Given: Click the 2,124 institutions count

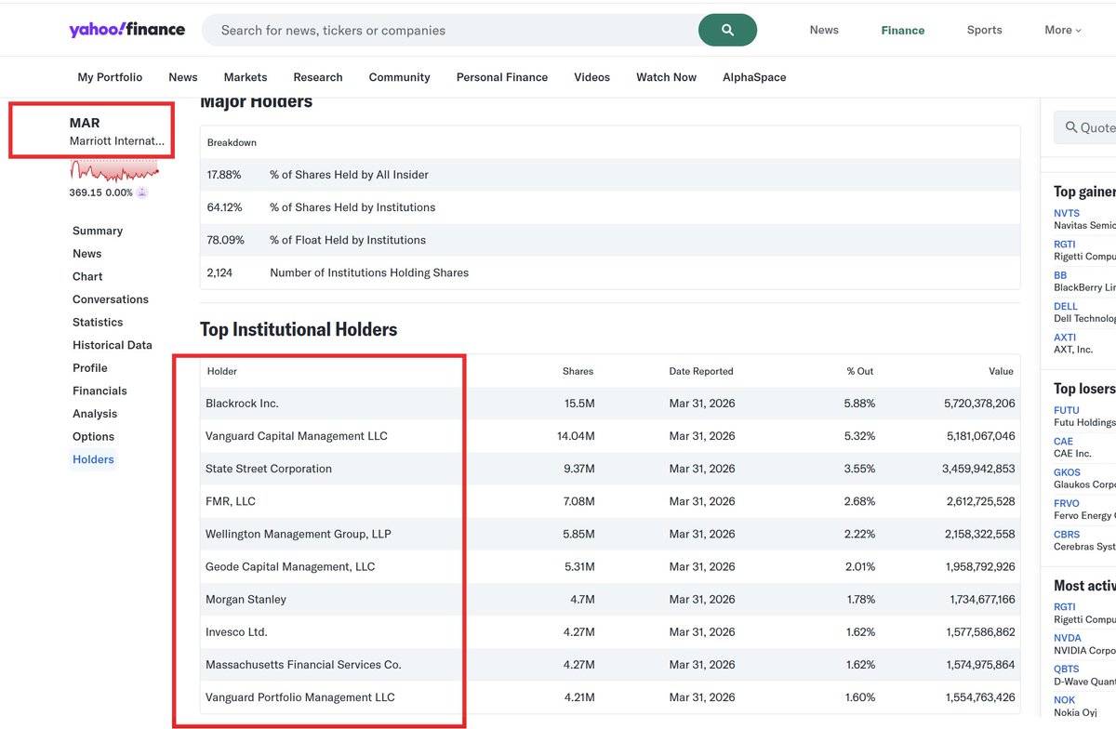Looking at the screenshot, I should (219, 272).
